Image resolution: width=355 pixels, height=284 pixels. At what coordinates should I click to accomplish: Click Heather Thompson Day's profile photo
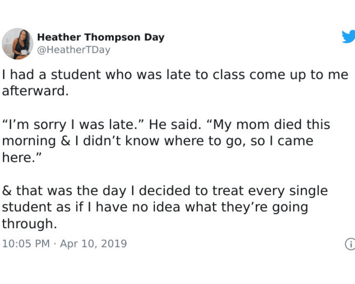point(17,43)
